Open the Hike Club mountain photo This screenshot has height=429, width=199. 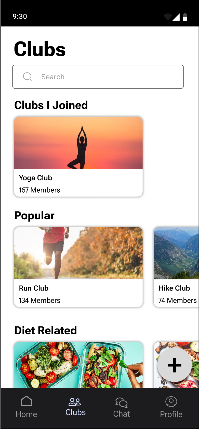pos(176,253)
